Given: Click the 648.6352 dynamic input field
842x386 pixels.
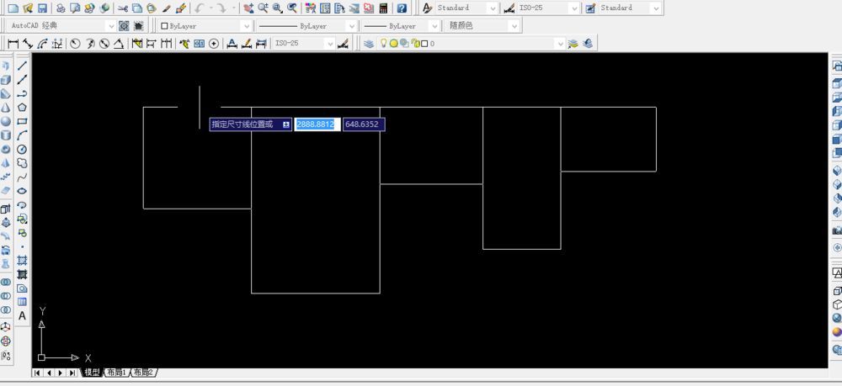Looking at the screenshot, I should click(364, 124).
